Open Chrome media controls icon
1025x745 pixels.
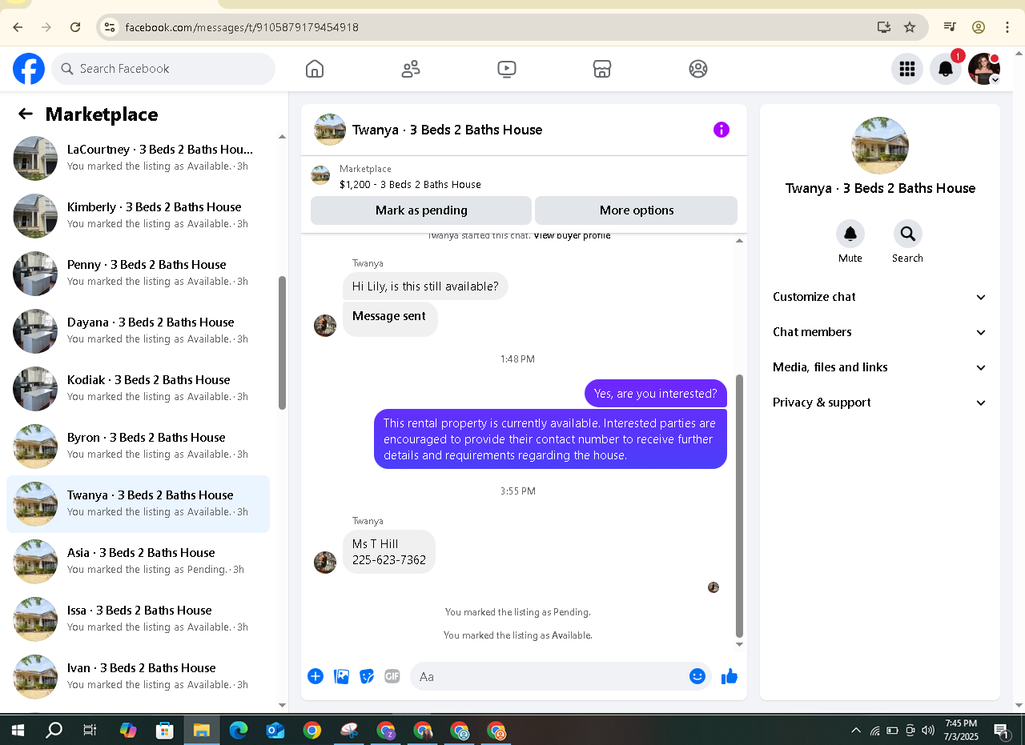950,27
